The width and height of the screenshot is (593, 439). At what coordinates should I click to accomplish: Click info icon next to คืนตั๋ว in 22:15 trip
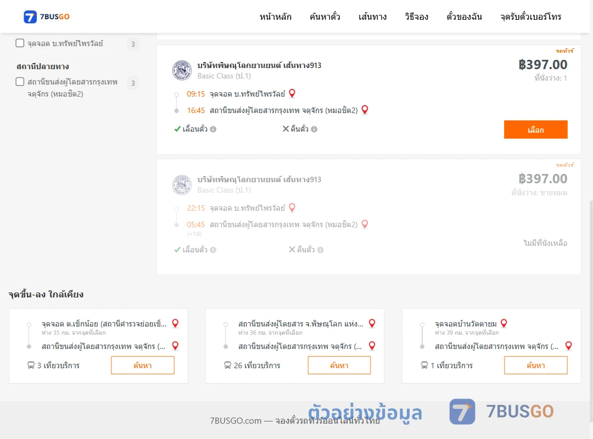click(320, 250)
